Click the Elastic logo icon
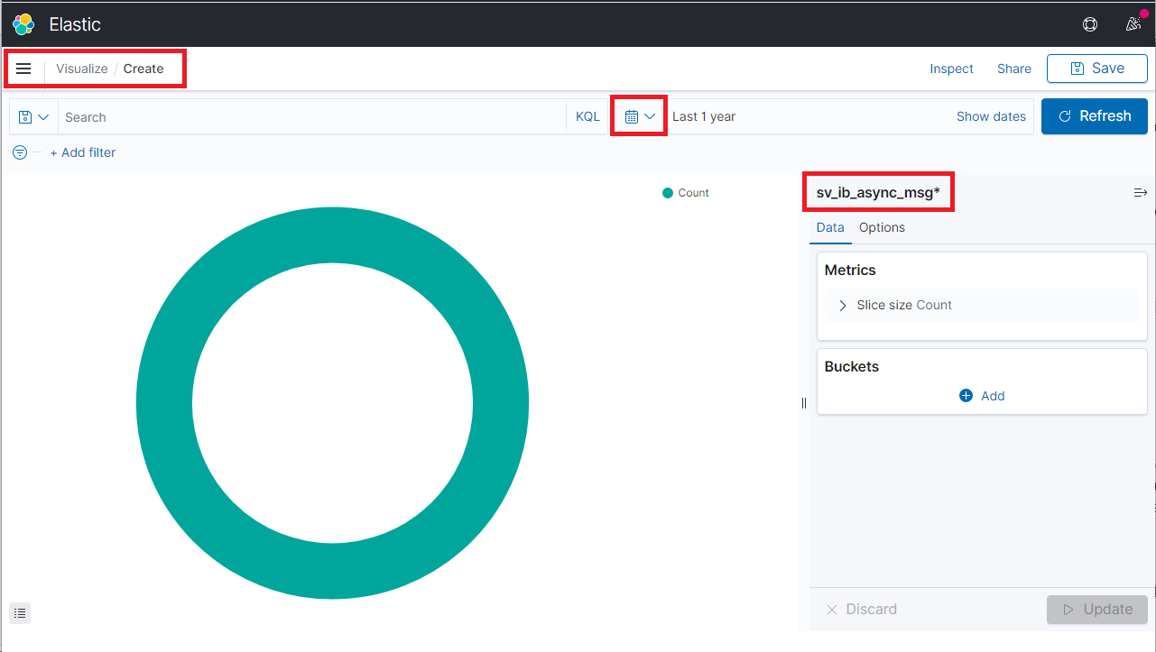Screen dimensions: 1156x652 (x=23, y=24)
